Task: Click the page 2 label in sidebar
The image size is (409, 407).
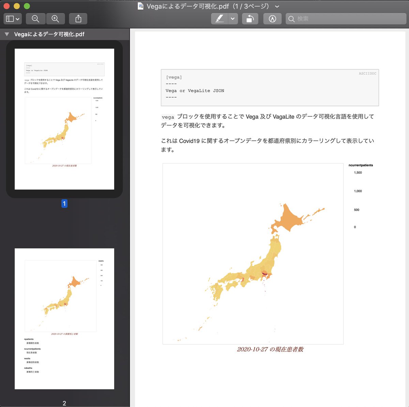Action: pos(64,403)
